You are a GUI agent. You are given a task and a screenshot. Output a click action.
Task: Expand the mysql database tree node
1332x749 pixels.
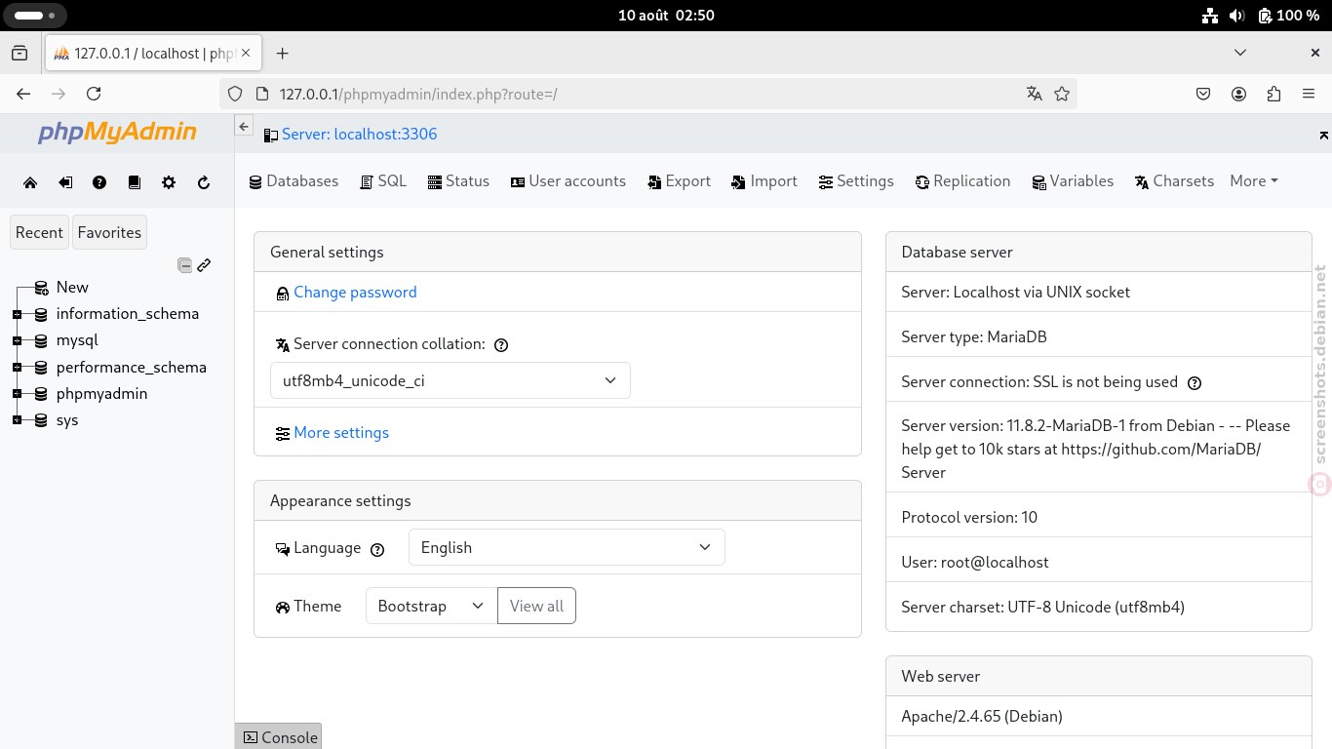point(17,340)
